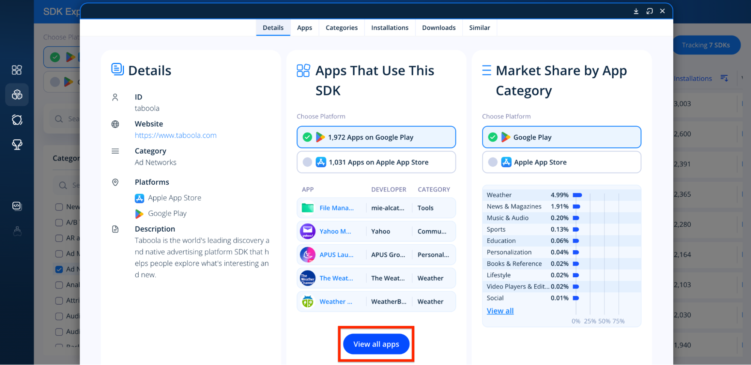Open the APUS Lau... app link
The height and width of the screenshot is (365, 751).
point(337,255)
